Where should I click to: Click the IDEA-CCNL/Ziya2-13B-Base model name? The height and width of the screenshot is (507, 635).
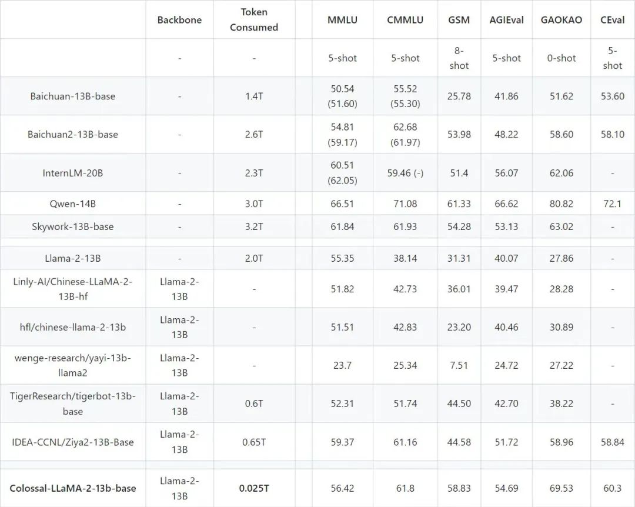tap(73, 442)
